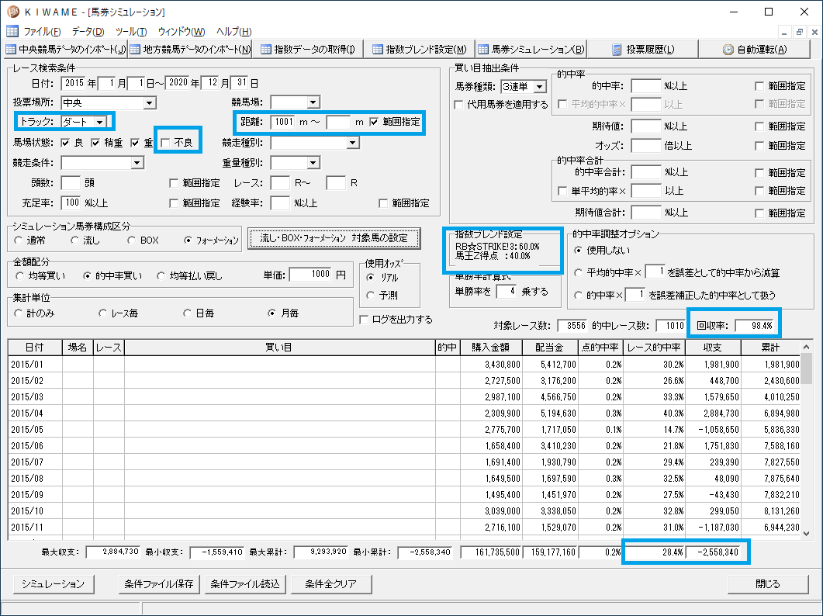Image resolution: width=823 pixels, height=616 pixels.
Task: Expand the トラック dropdown showing ダート
Action: pyautogui.click(x=100, y=122)
